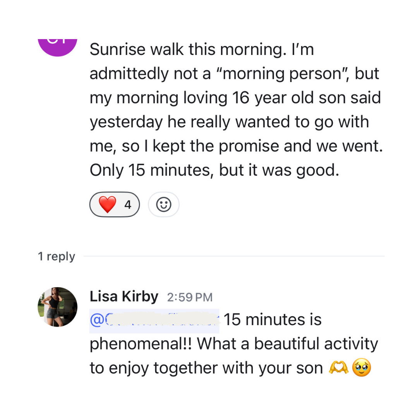This screenshot has width=418, height=418.
Task: Click the teary-eyed pleading face emoji
Action: point(361,368)
